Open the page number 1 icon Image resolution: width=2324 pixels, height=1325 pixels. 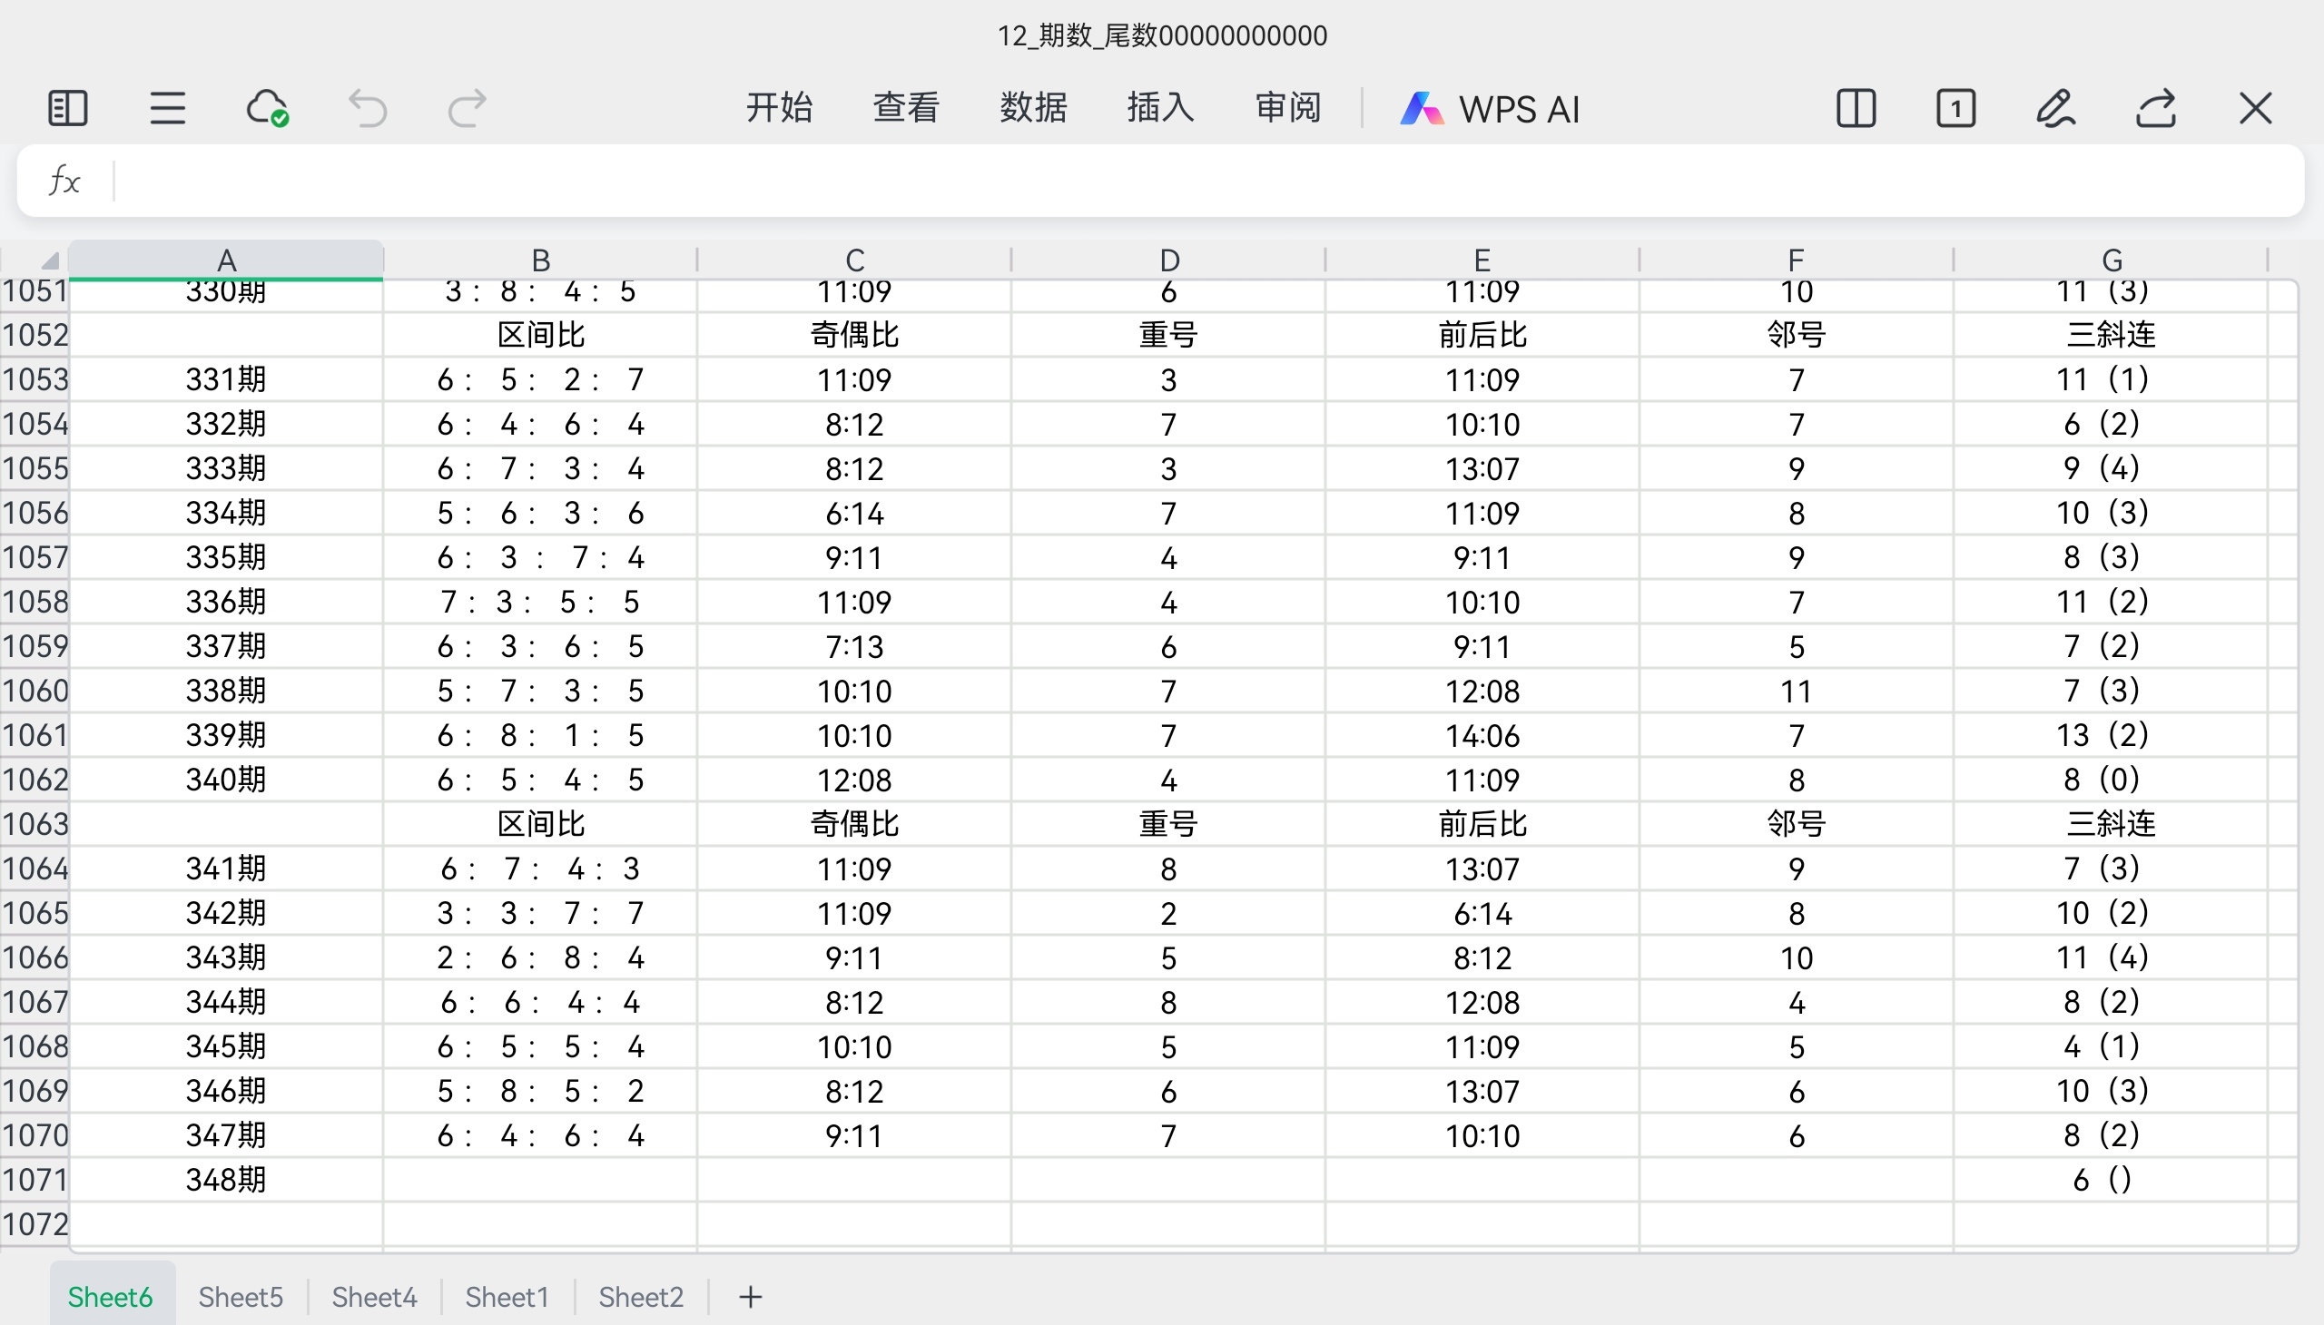click(1955, 108)
